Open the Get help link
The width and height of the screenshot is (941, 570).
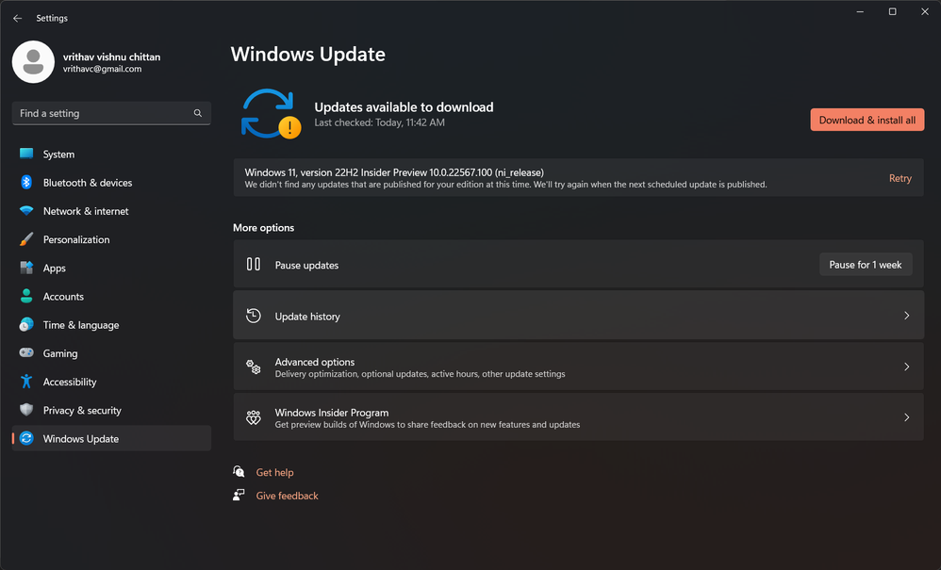[x=275, y=472]
